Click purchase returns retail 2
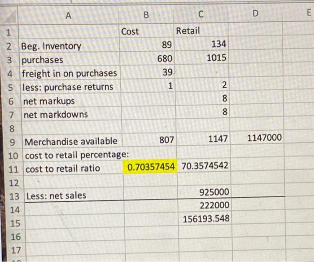Viewport: 314px width, 262px height. coord(203,85)
